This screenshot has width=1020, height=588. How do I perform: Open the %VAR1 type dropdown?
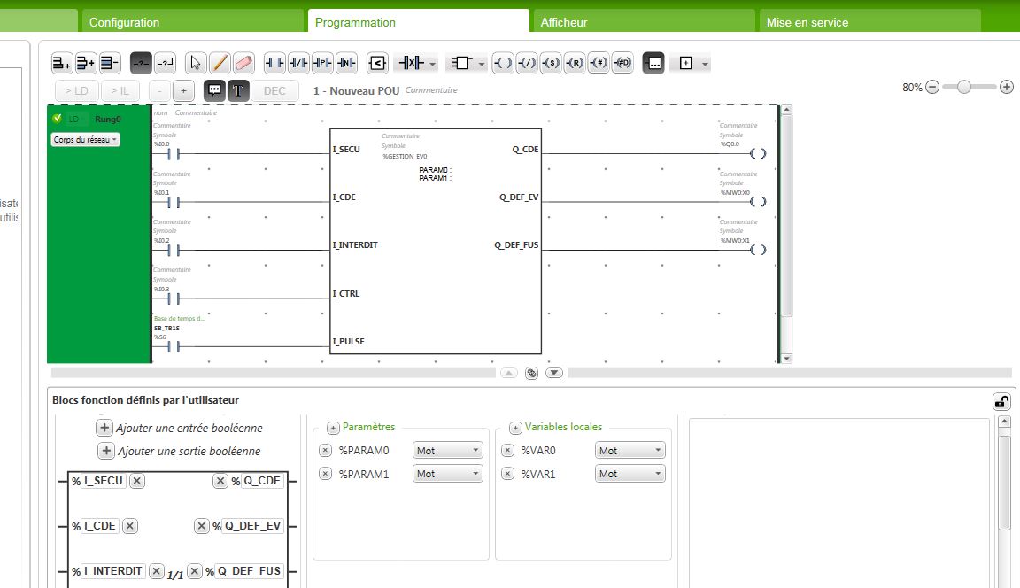point(630,475)
